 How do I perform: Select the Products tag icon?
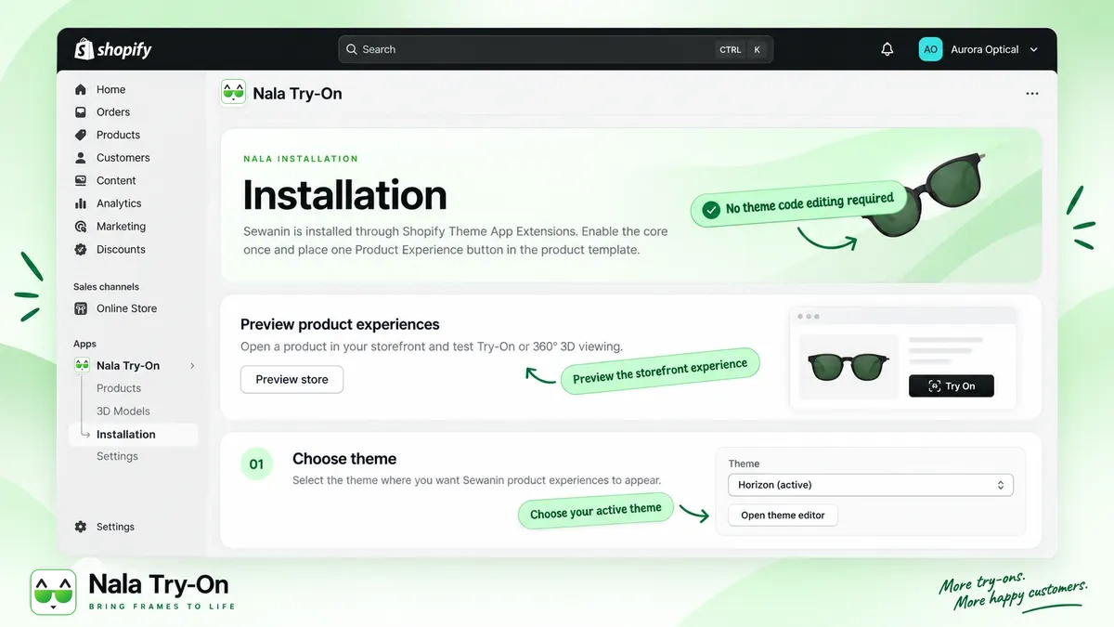click(x=80, y=135)
